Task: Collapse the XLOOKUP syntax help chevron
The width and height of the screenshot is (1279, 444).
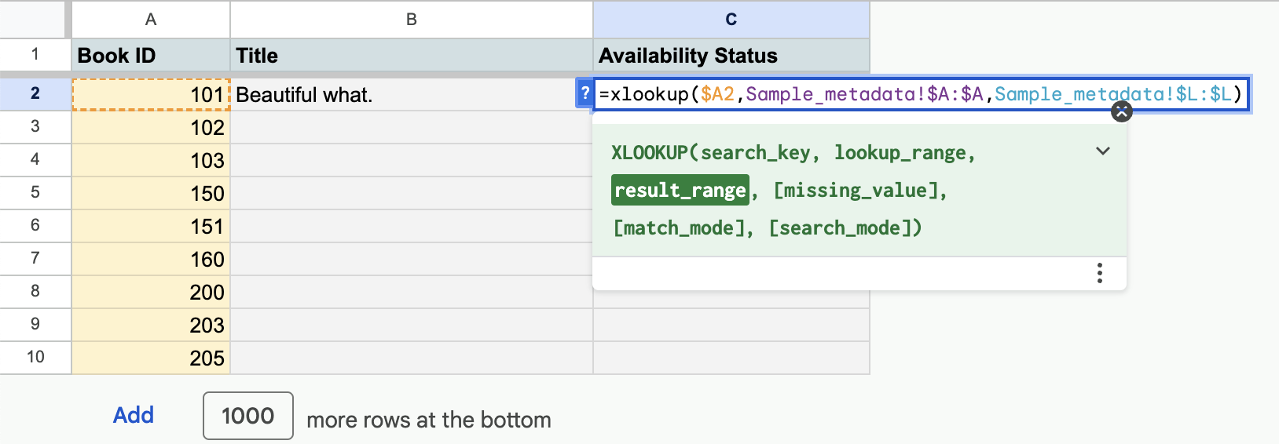Action: pyautogui.click(x=1103, y=151)
